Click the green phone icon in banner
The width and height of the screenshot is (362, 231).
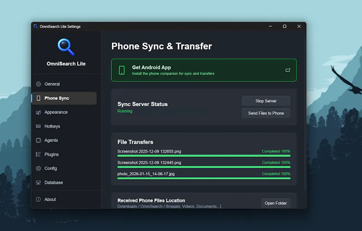122,70
